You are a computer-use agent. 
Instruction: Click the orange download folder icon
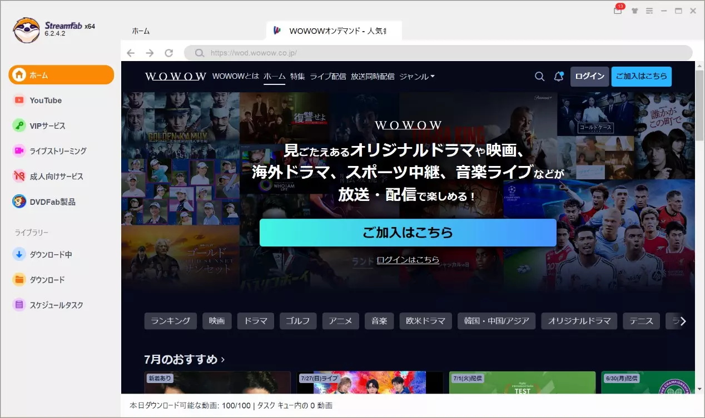coord(19,280)
